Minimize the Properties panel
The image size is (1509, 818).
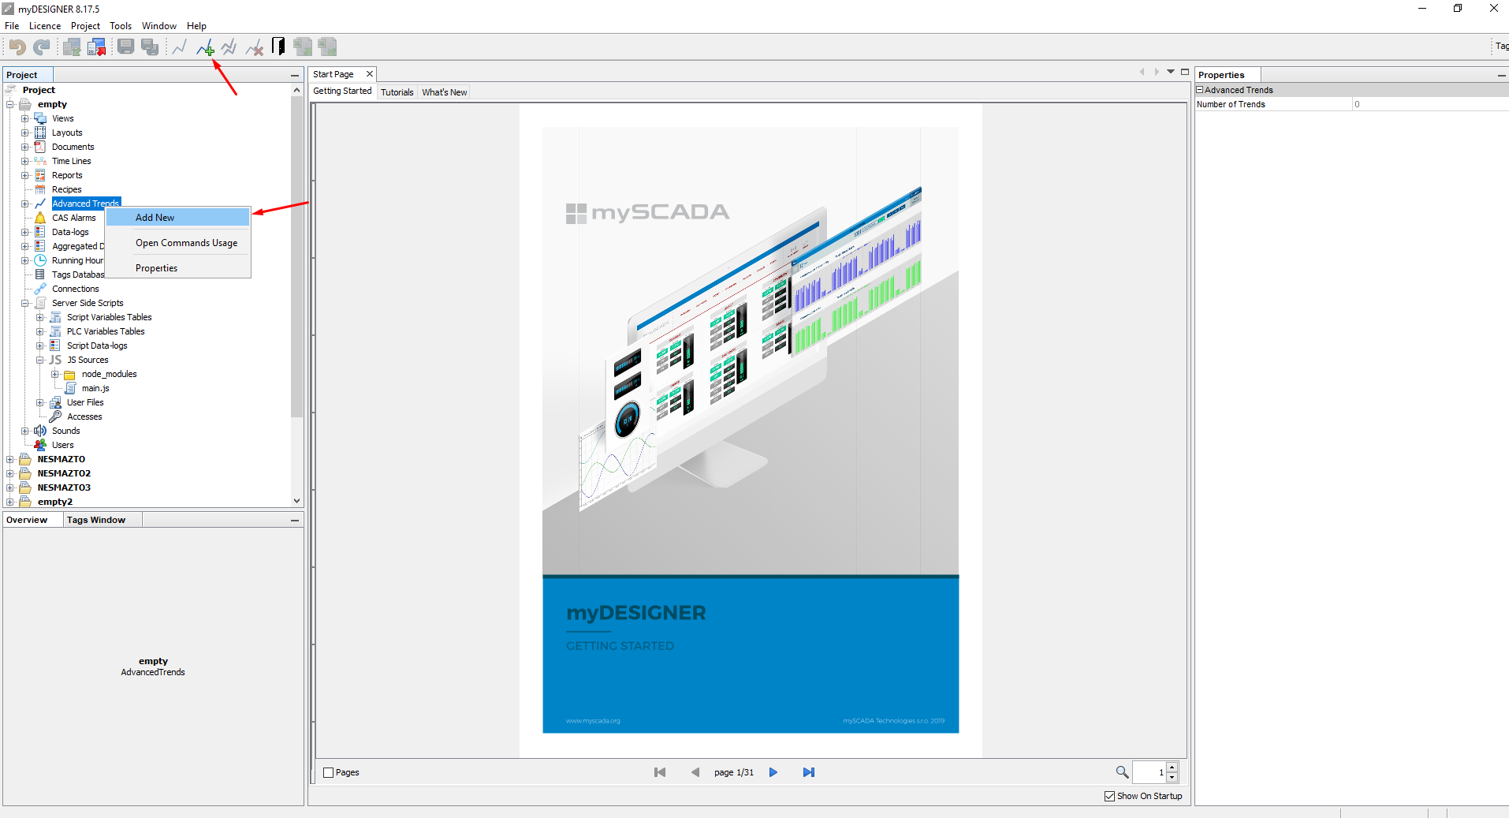1501,76
